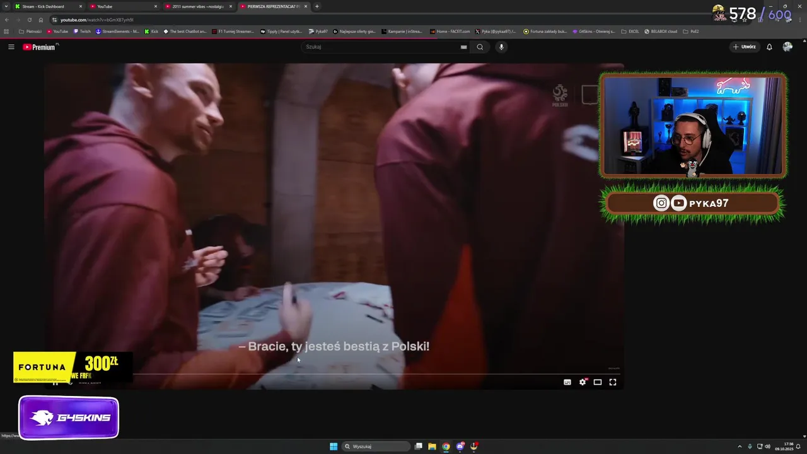Open the 'Płatności' bookmarks folder

coord(30,32)
